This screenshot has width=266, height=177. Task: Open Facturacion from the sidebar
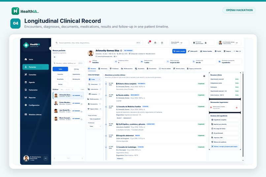tap(35, 90)
